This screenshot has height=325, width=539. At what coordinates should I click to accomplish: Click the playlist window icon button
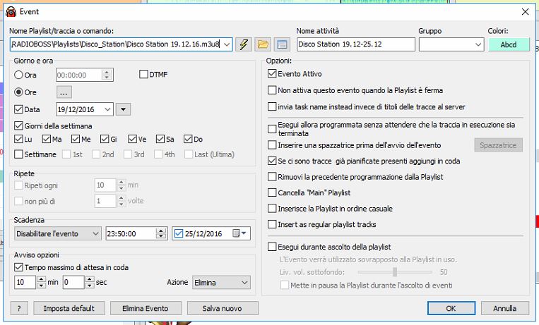click(x=282, y=44)
